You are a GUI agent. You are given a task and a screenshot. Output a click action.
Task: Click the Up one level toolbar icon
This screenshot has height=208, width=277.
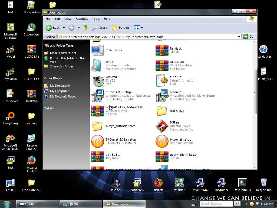(85, 28)
